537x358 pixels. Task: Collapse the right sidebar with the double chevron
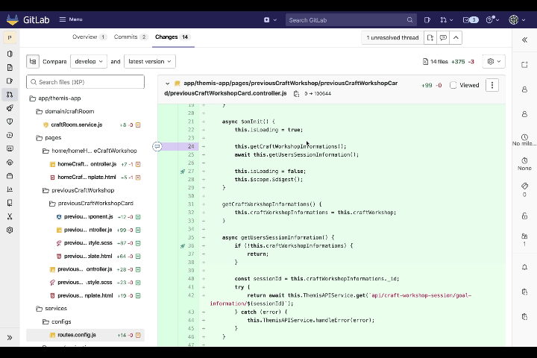pyautogui.click(x=524, y=40)
